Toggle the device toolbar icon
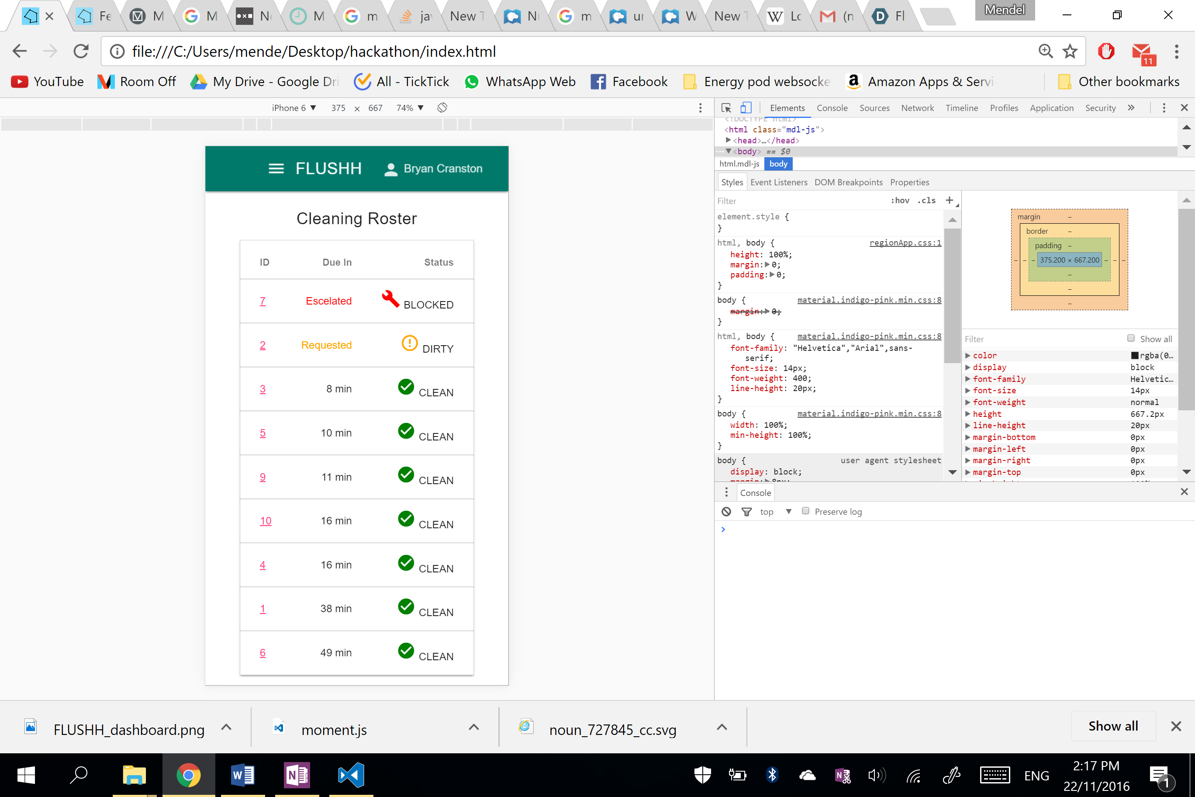The width and height of the screenshot is (1195, 797). click(x=746, y=108)
